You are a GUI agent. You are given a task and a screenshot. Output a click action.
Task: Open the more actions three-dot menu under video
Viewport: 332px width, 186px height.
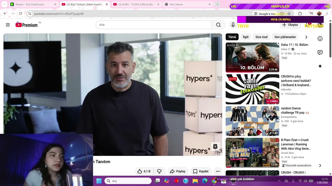pyautogui.click(x=218, y=171)
